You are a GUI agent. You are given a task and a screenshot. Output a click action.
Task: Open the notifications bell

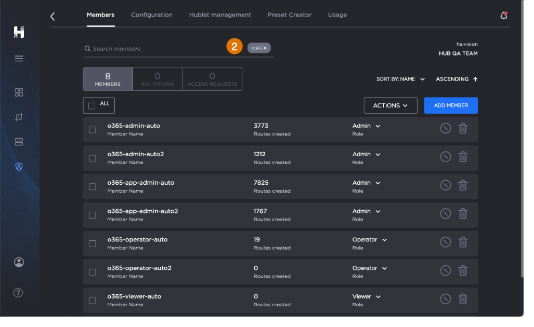point(503,16)
